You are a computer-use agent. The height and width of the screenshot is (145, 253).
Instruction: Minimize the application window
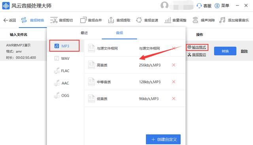click(237, 6)
